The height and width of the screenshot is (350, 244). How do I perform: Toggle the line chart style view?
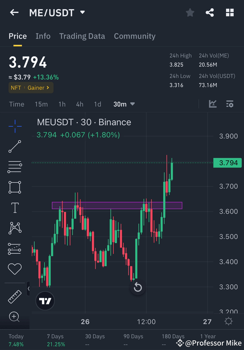213,104
